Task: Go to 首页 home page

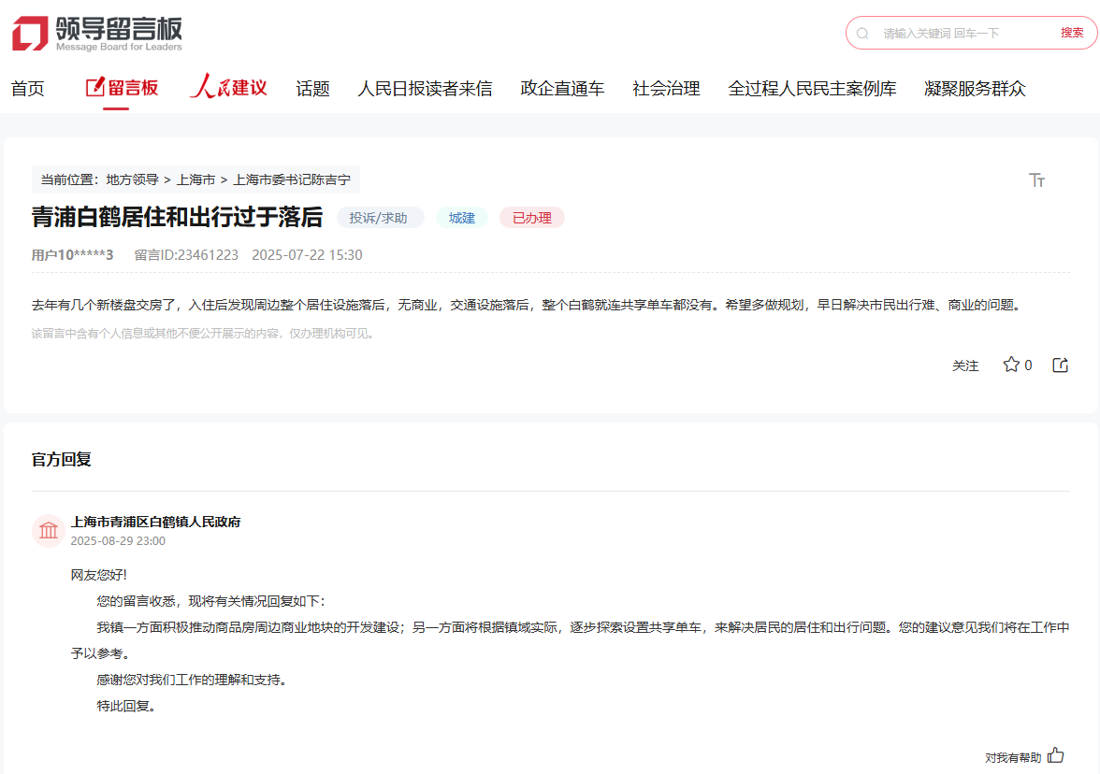Action: pos(27,89)
